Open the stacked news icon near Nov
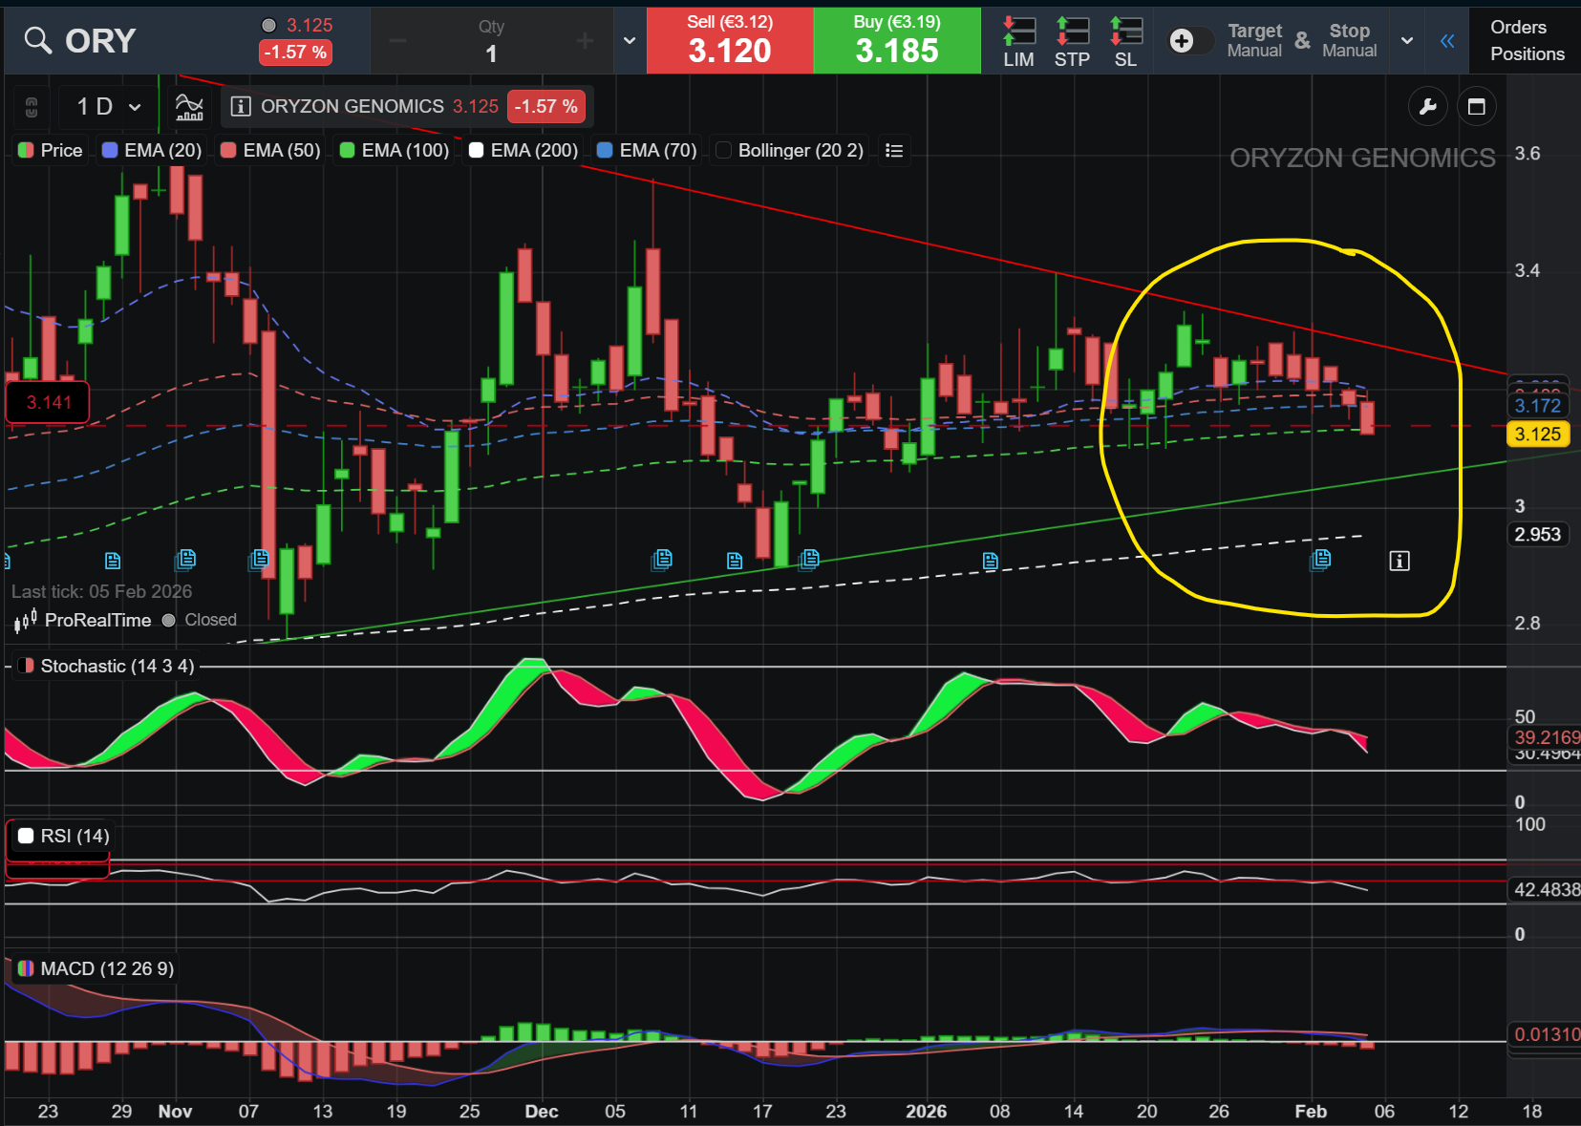The image size is (1581, 1126). pyautogui.click(x=186, y=559)
